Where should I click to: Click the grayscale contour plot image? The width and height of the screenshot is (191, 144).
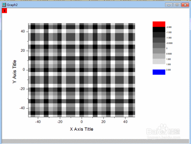pyautogui.click(x=82, y=70)
